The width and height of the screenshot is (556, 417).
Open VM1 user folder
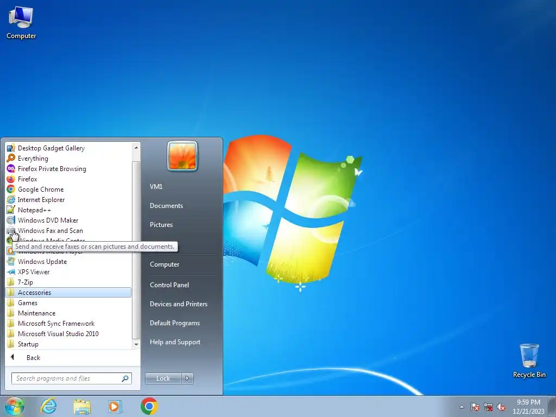[x=156, y=187]
